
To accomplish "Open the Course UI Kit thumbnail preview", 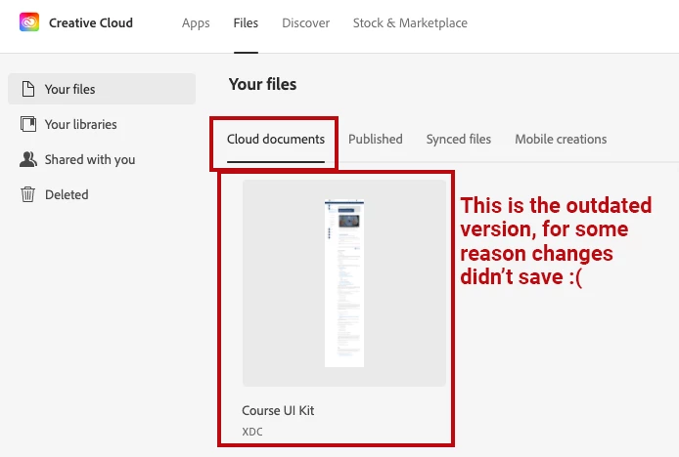I will click(344, 283).
